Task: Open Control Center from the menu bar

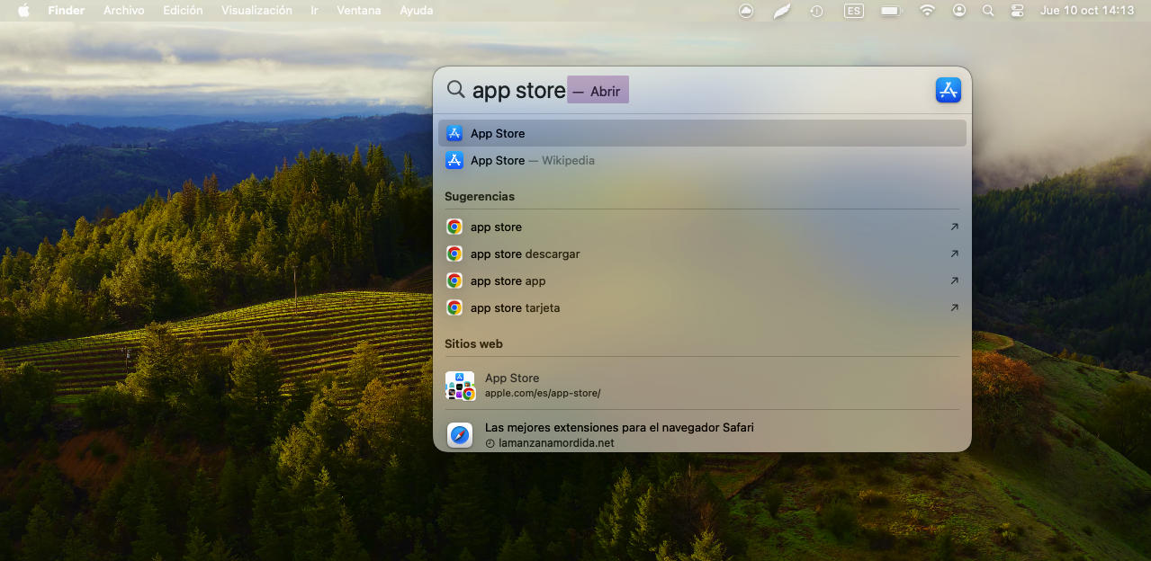Action: 1017,11
